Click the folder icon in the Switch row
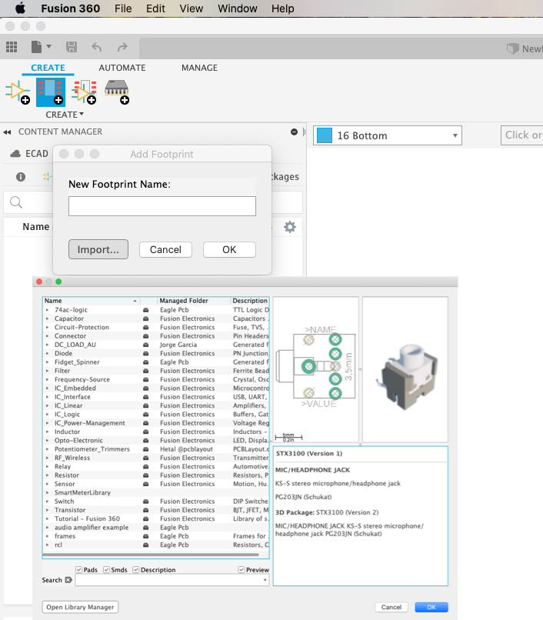The image size is (543, 620). [x=145, y=502]
